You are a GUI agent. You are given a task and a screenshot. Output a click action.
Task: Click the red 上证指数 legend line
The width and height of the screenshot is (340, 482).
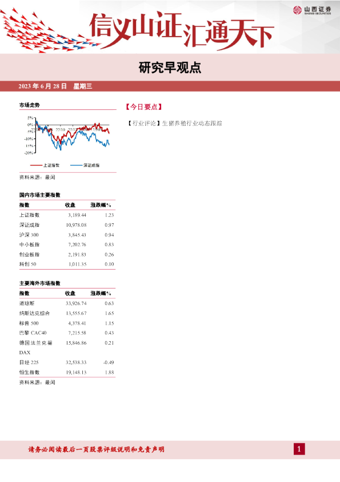36,165
